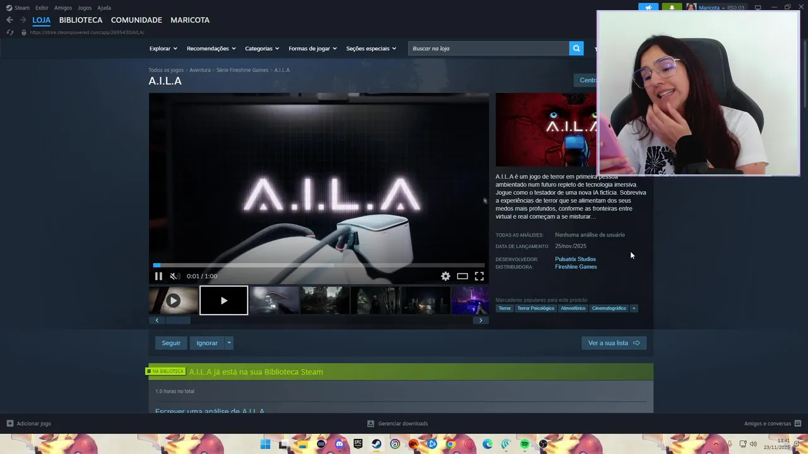Viewport: 808px width, 454px height.
Task: Click 'Ver a sua lista' button
Action: click(x=614, y=343)
